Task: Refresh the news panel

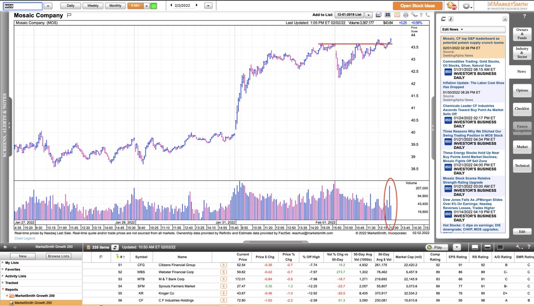Action: 451,19
